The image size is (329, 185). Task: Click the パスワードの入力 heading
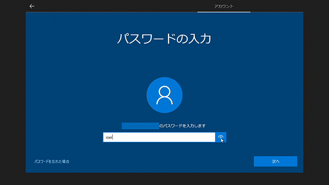164,39
